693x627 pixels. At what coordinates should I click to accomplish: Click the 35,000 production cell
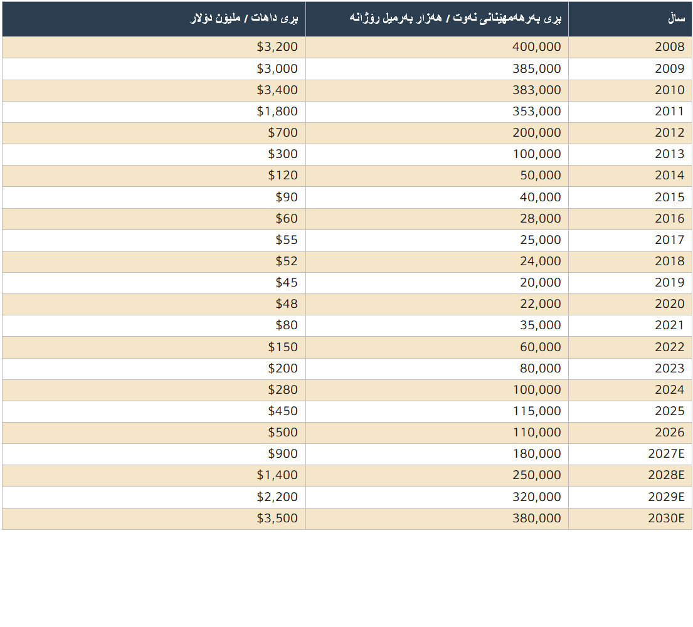[x=540, y=325]
